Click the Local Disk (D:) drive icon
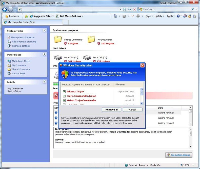This screenshot has width=200, height=169. point(87,58)
